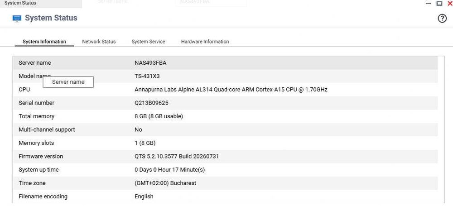Click the System Status monitor icon
The width and height of the screenshot is (453, 206).
coord(17,19)
